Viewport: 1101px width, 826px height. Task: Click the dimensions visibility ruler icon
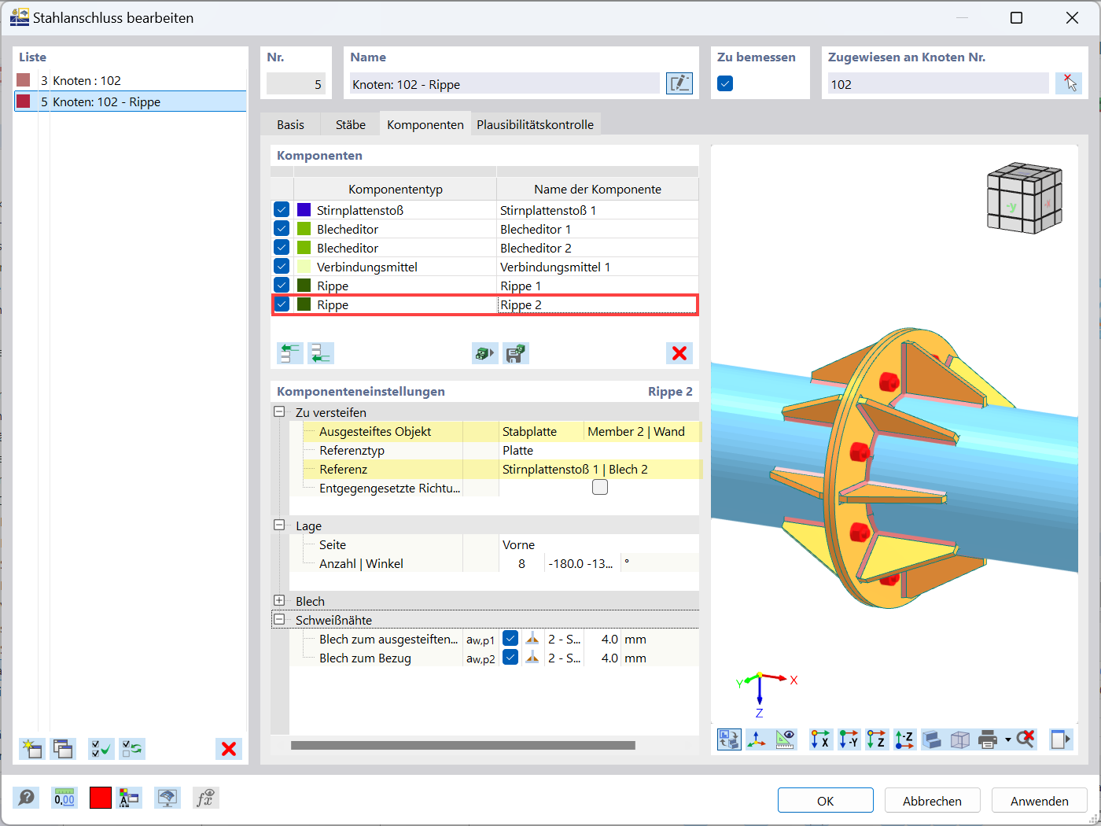click(x=786, y=739)
